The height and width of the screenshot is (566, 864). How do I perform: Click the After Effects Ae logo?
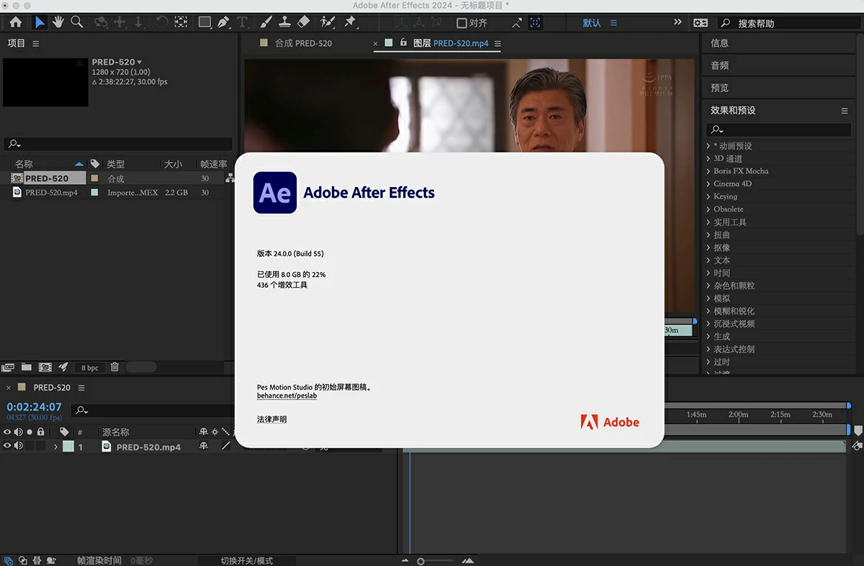[275, 193]
